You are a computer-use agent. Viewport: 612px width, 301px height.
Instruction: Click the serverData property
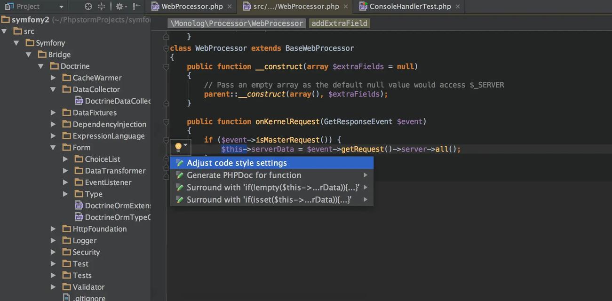coord(272,149)
